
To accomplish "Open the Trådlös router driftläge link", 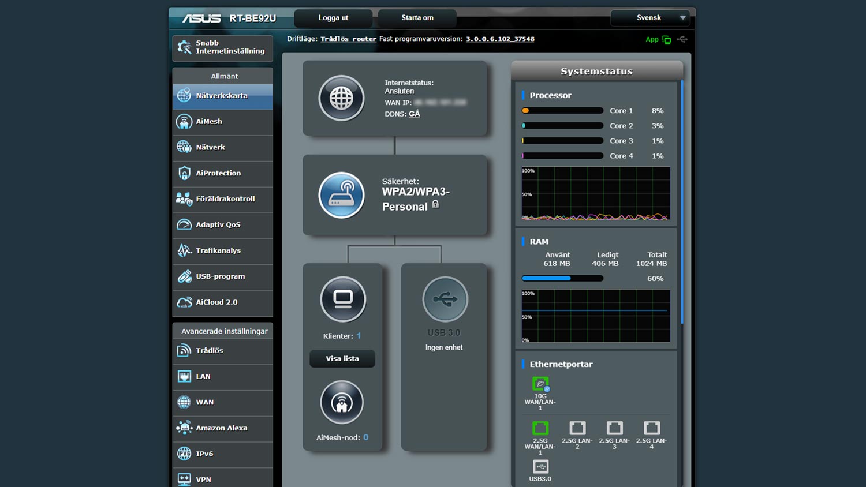I will [349, 39].
